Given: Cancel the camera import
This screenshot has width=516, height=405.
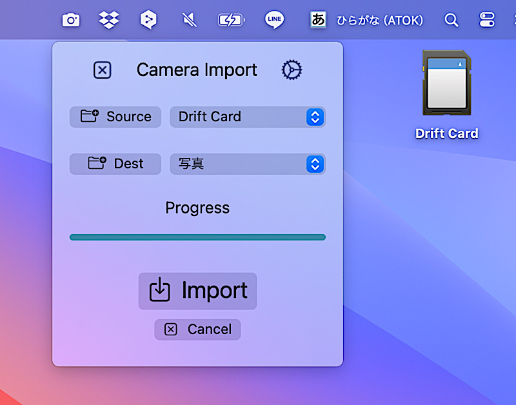Looking at the screenshot, I should point(197,330).
